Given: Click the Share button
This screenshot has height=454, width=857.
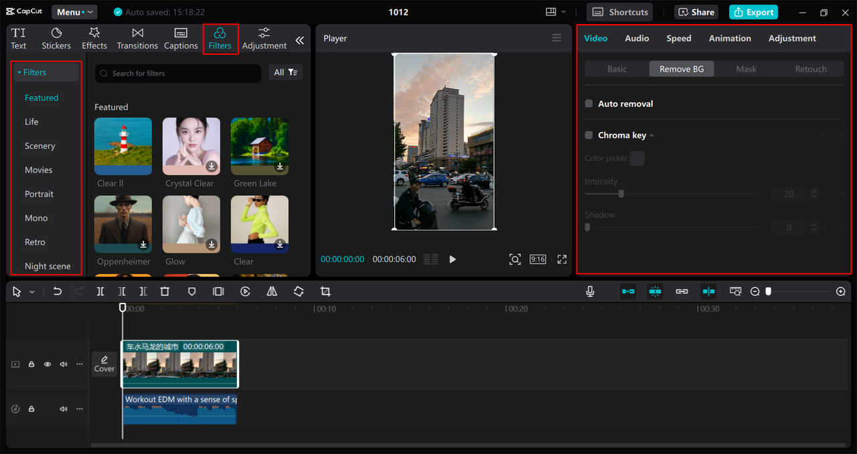Looking at the screenshot, I should click(x=696, y=12).
